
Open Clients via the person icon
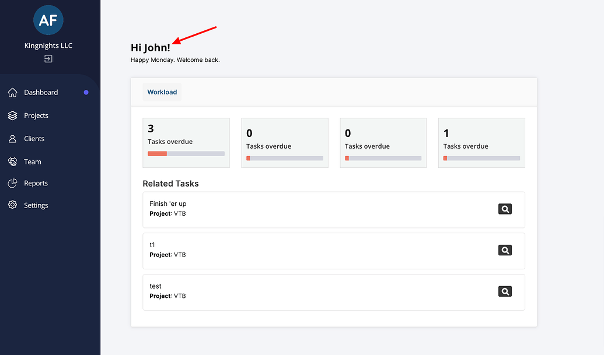(12, 138)
